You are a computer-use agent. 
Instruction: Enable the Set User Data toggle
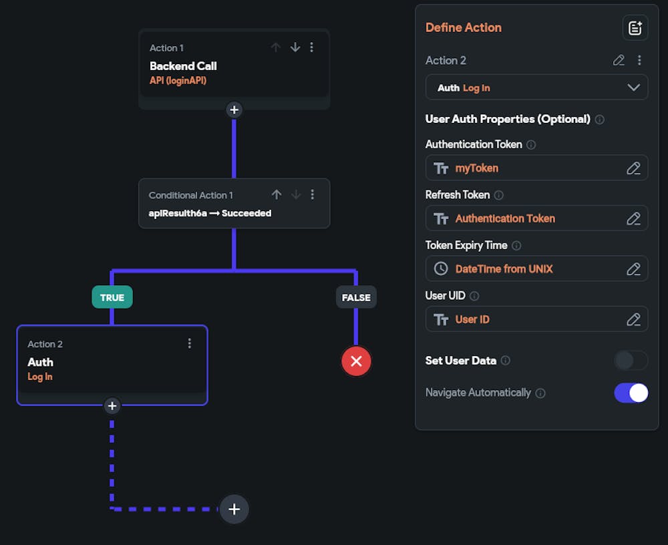[x=631, y=361]
